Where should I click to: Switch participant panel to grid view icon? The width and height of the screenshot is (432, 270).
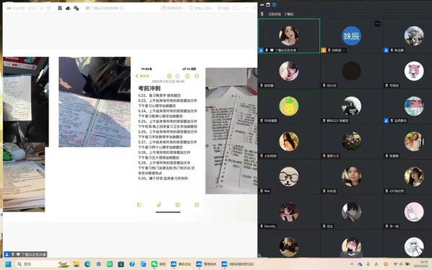click(x=268, y=4)
